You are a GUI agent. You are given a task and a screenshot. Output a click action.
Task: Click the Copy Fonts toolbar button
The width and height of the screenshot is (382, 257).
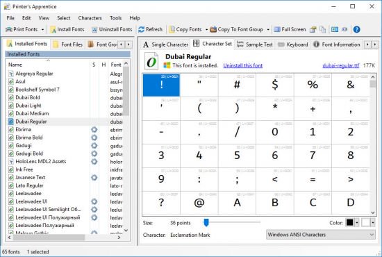pyautogui.click(x=185, y=29)
